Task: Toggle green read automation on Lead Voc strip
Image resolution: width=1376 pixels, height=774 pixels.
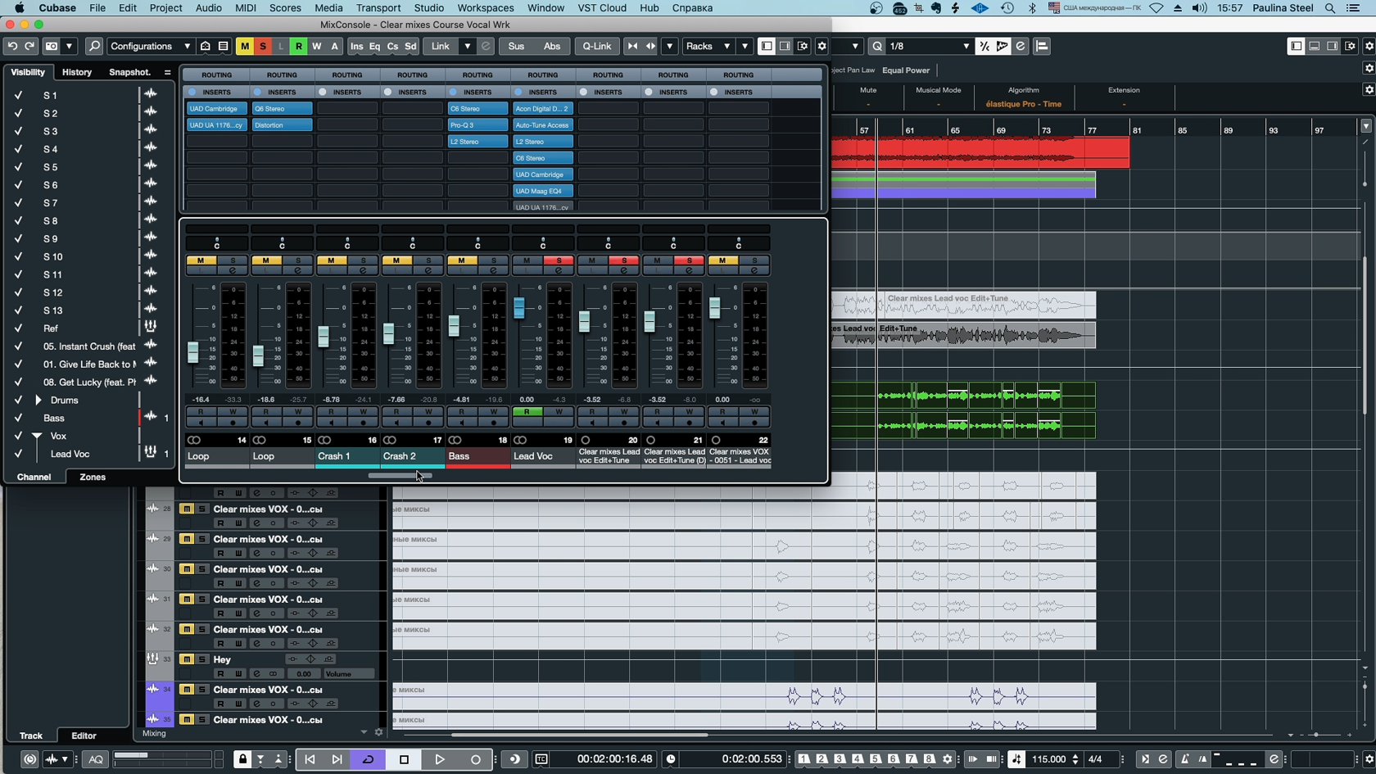Action: pyautogui.click(x=527, y=412)
